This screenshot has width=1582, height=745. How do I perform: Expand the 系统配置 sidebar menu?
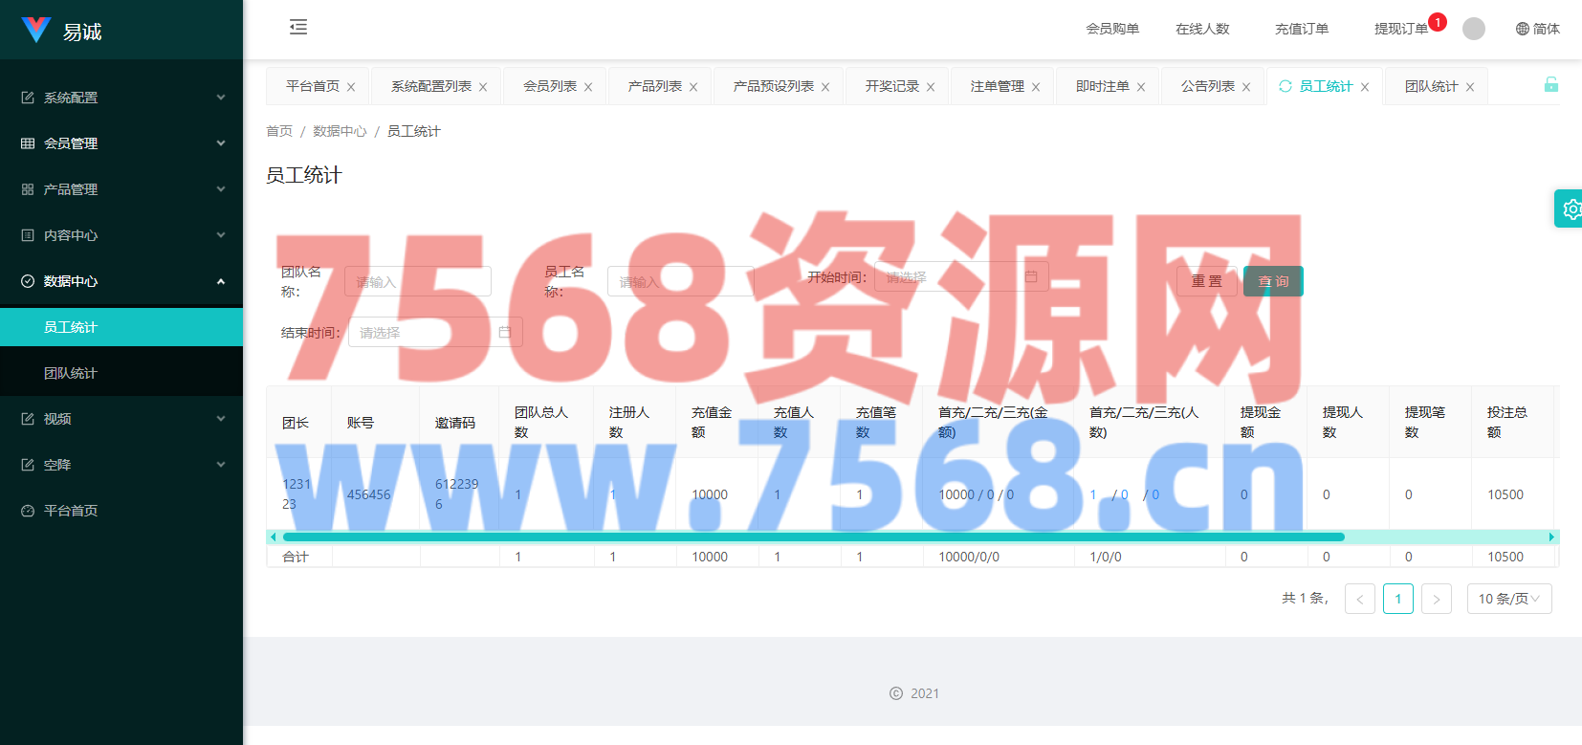pos(121,98)
